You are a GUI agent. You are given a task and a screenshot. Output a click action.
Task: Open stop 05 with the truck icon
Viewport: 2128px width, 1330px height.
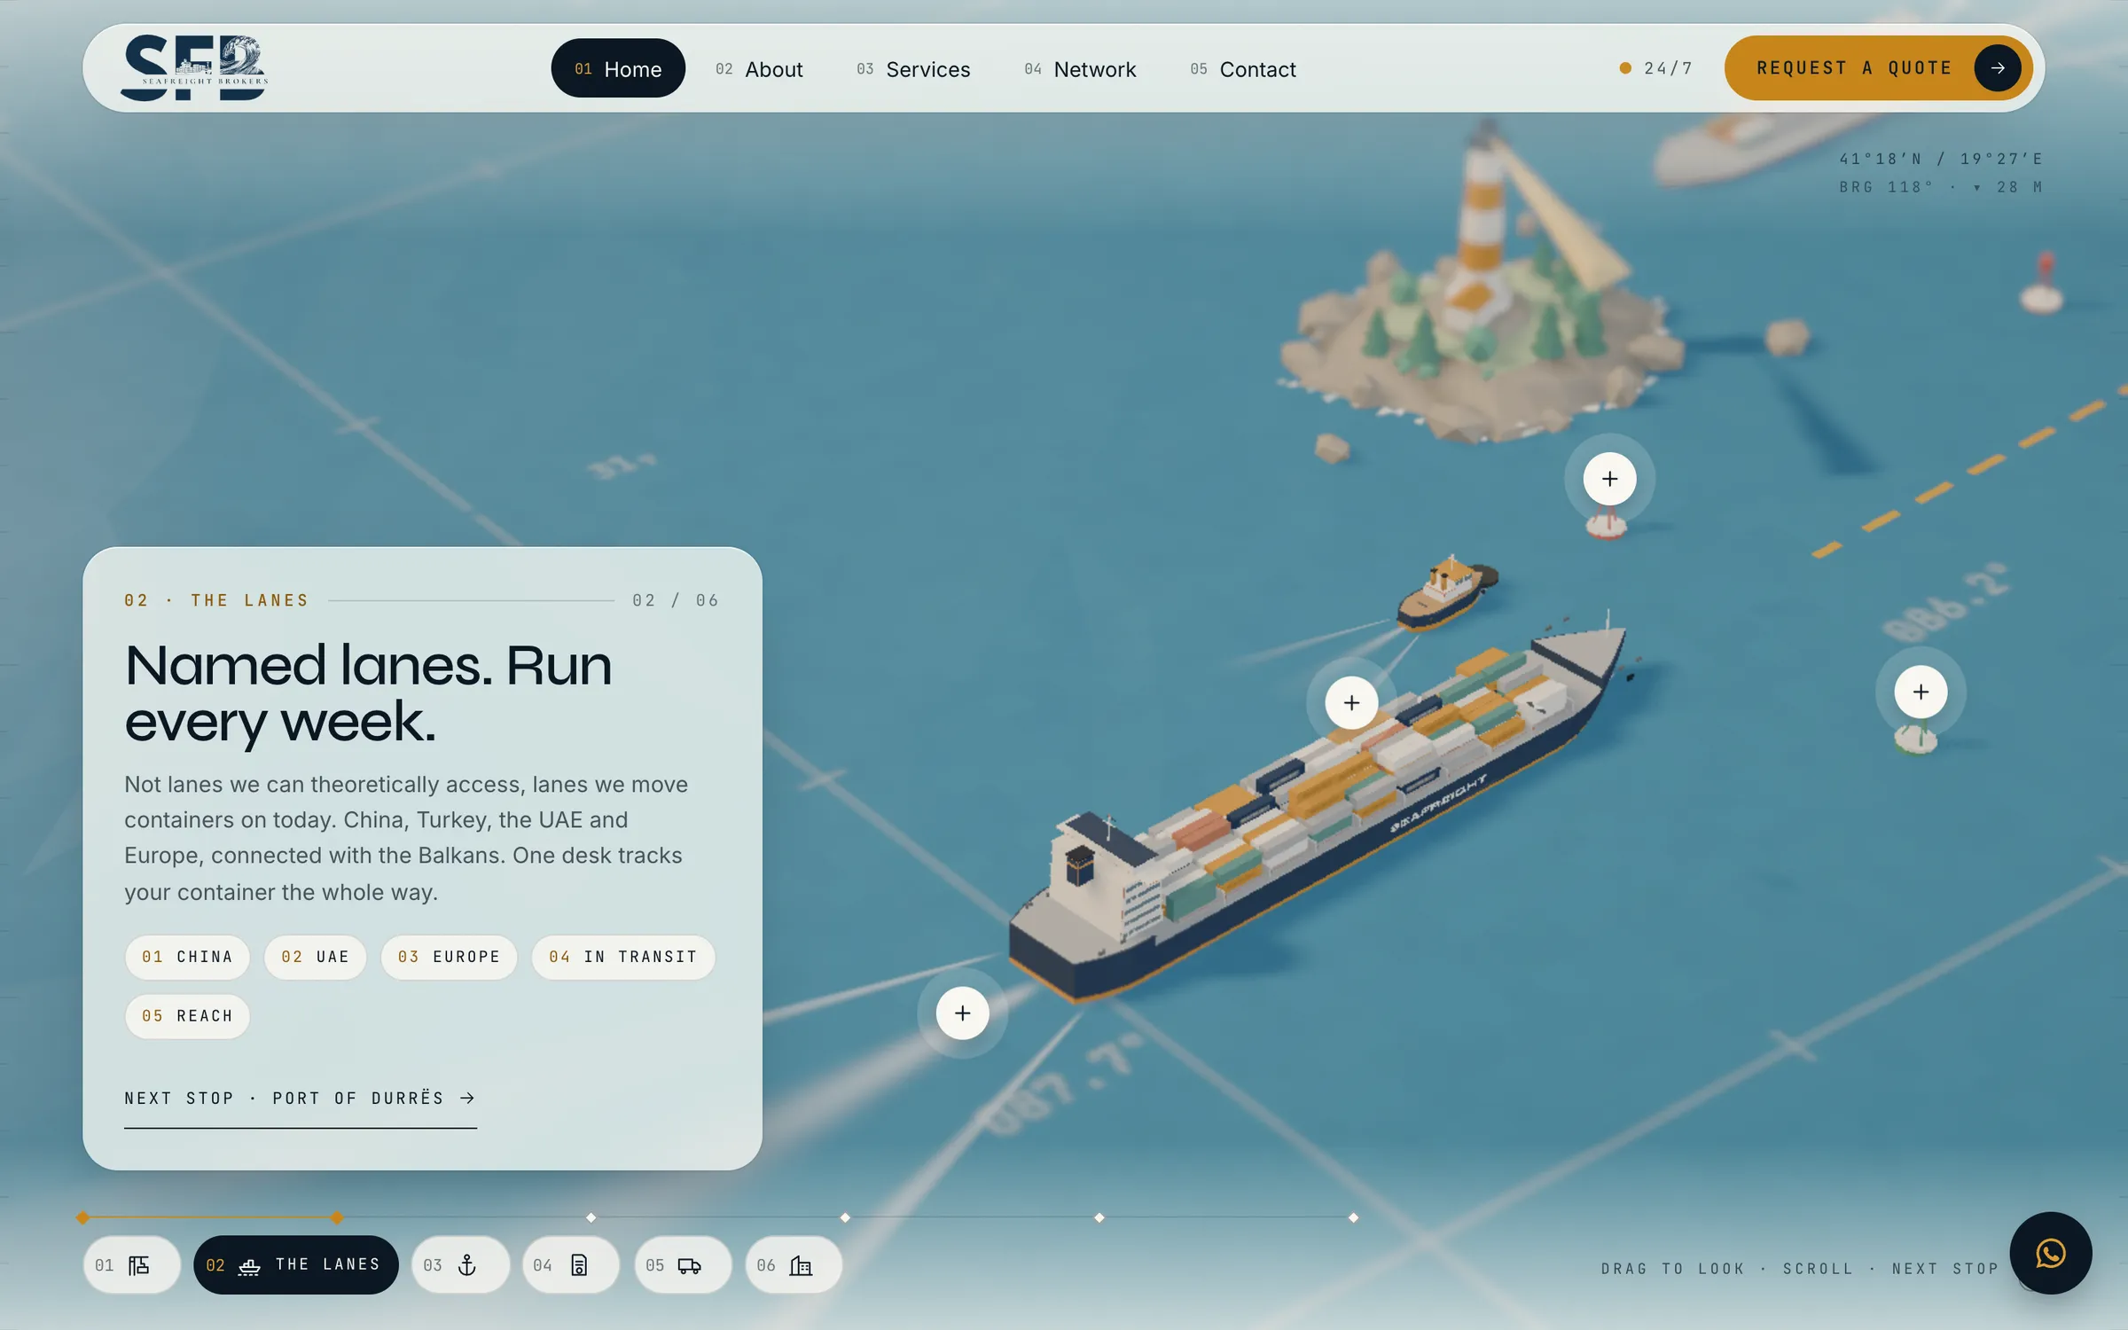pos(683,1265)
